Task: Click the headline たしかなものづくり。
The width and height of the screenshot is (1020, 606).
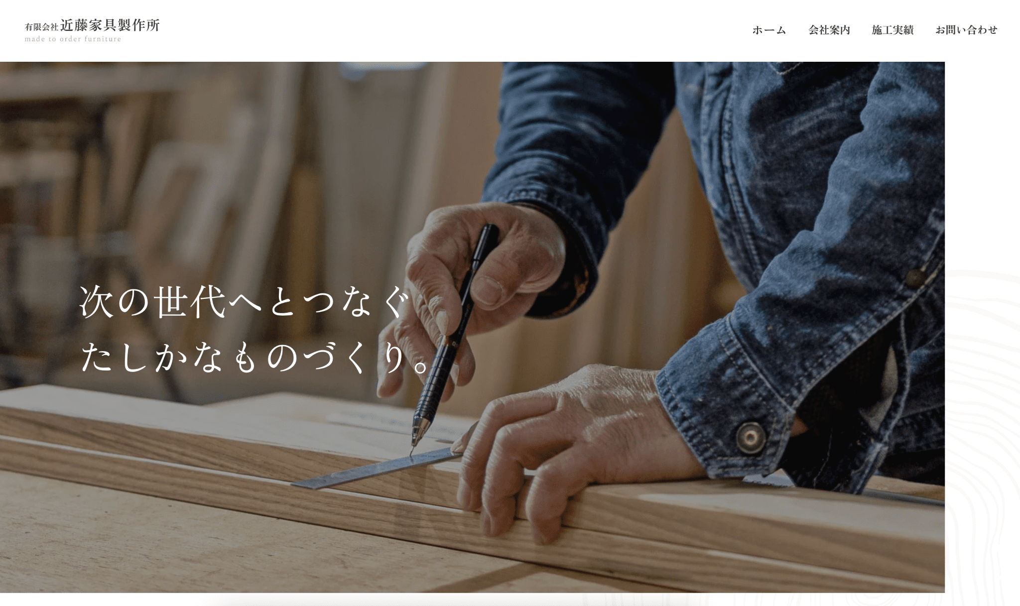Action: click(254, 357)
